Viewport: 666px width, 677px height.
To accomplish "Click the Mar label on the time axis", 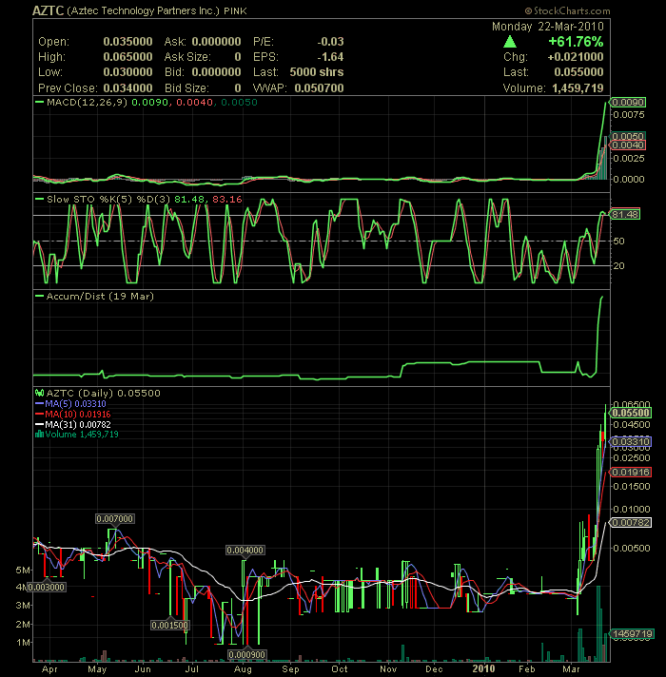I will [571, 669].
